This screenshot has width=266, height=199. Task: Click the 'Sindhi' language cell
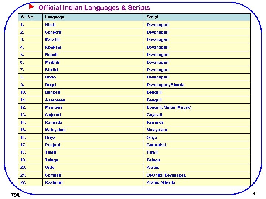93,70
